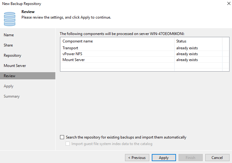This screenshot has width=232, height=163.
Task: Cancel the repository wizard
Action: pos(217,157)
